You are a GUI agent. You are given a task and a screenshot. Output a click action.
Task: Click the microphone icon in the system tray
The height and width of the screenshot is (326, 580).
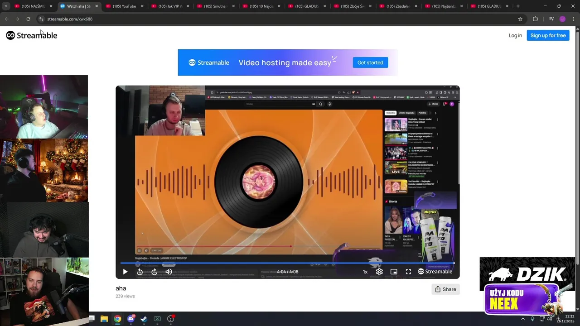click(x=532, y=319)
